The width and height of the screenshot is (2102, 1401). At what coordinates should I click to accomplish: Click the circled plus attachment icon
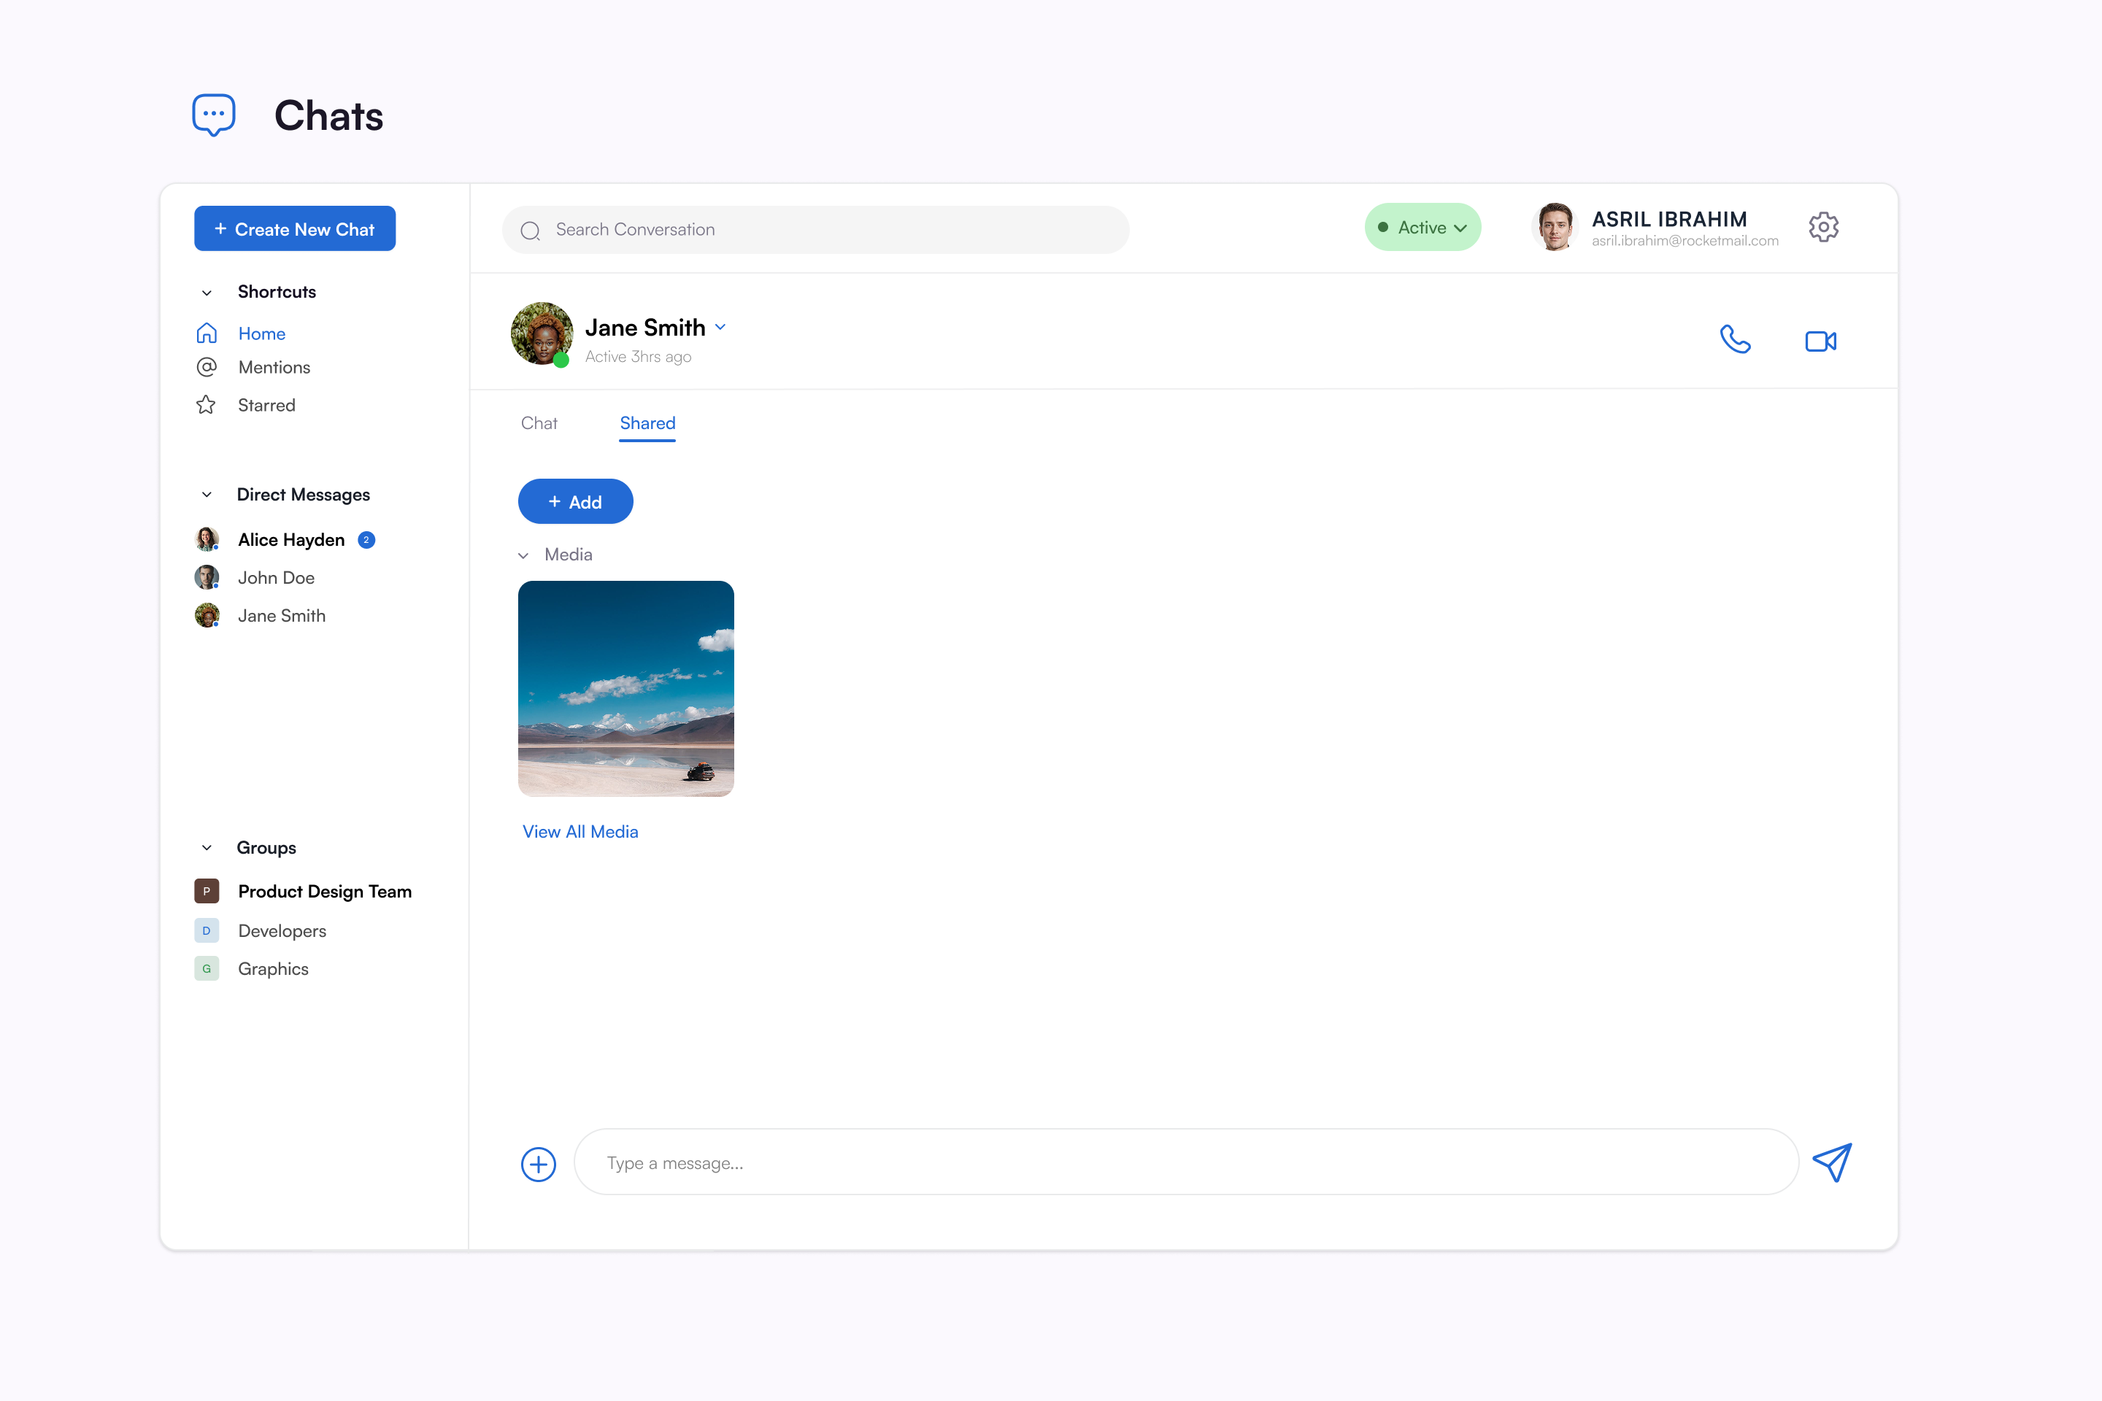538,1163
